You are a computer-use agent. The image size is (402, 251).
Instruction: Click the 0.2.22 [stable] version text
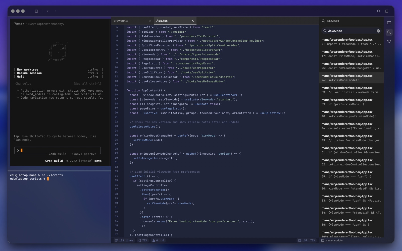coord(79,161)
